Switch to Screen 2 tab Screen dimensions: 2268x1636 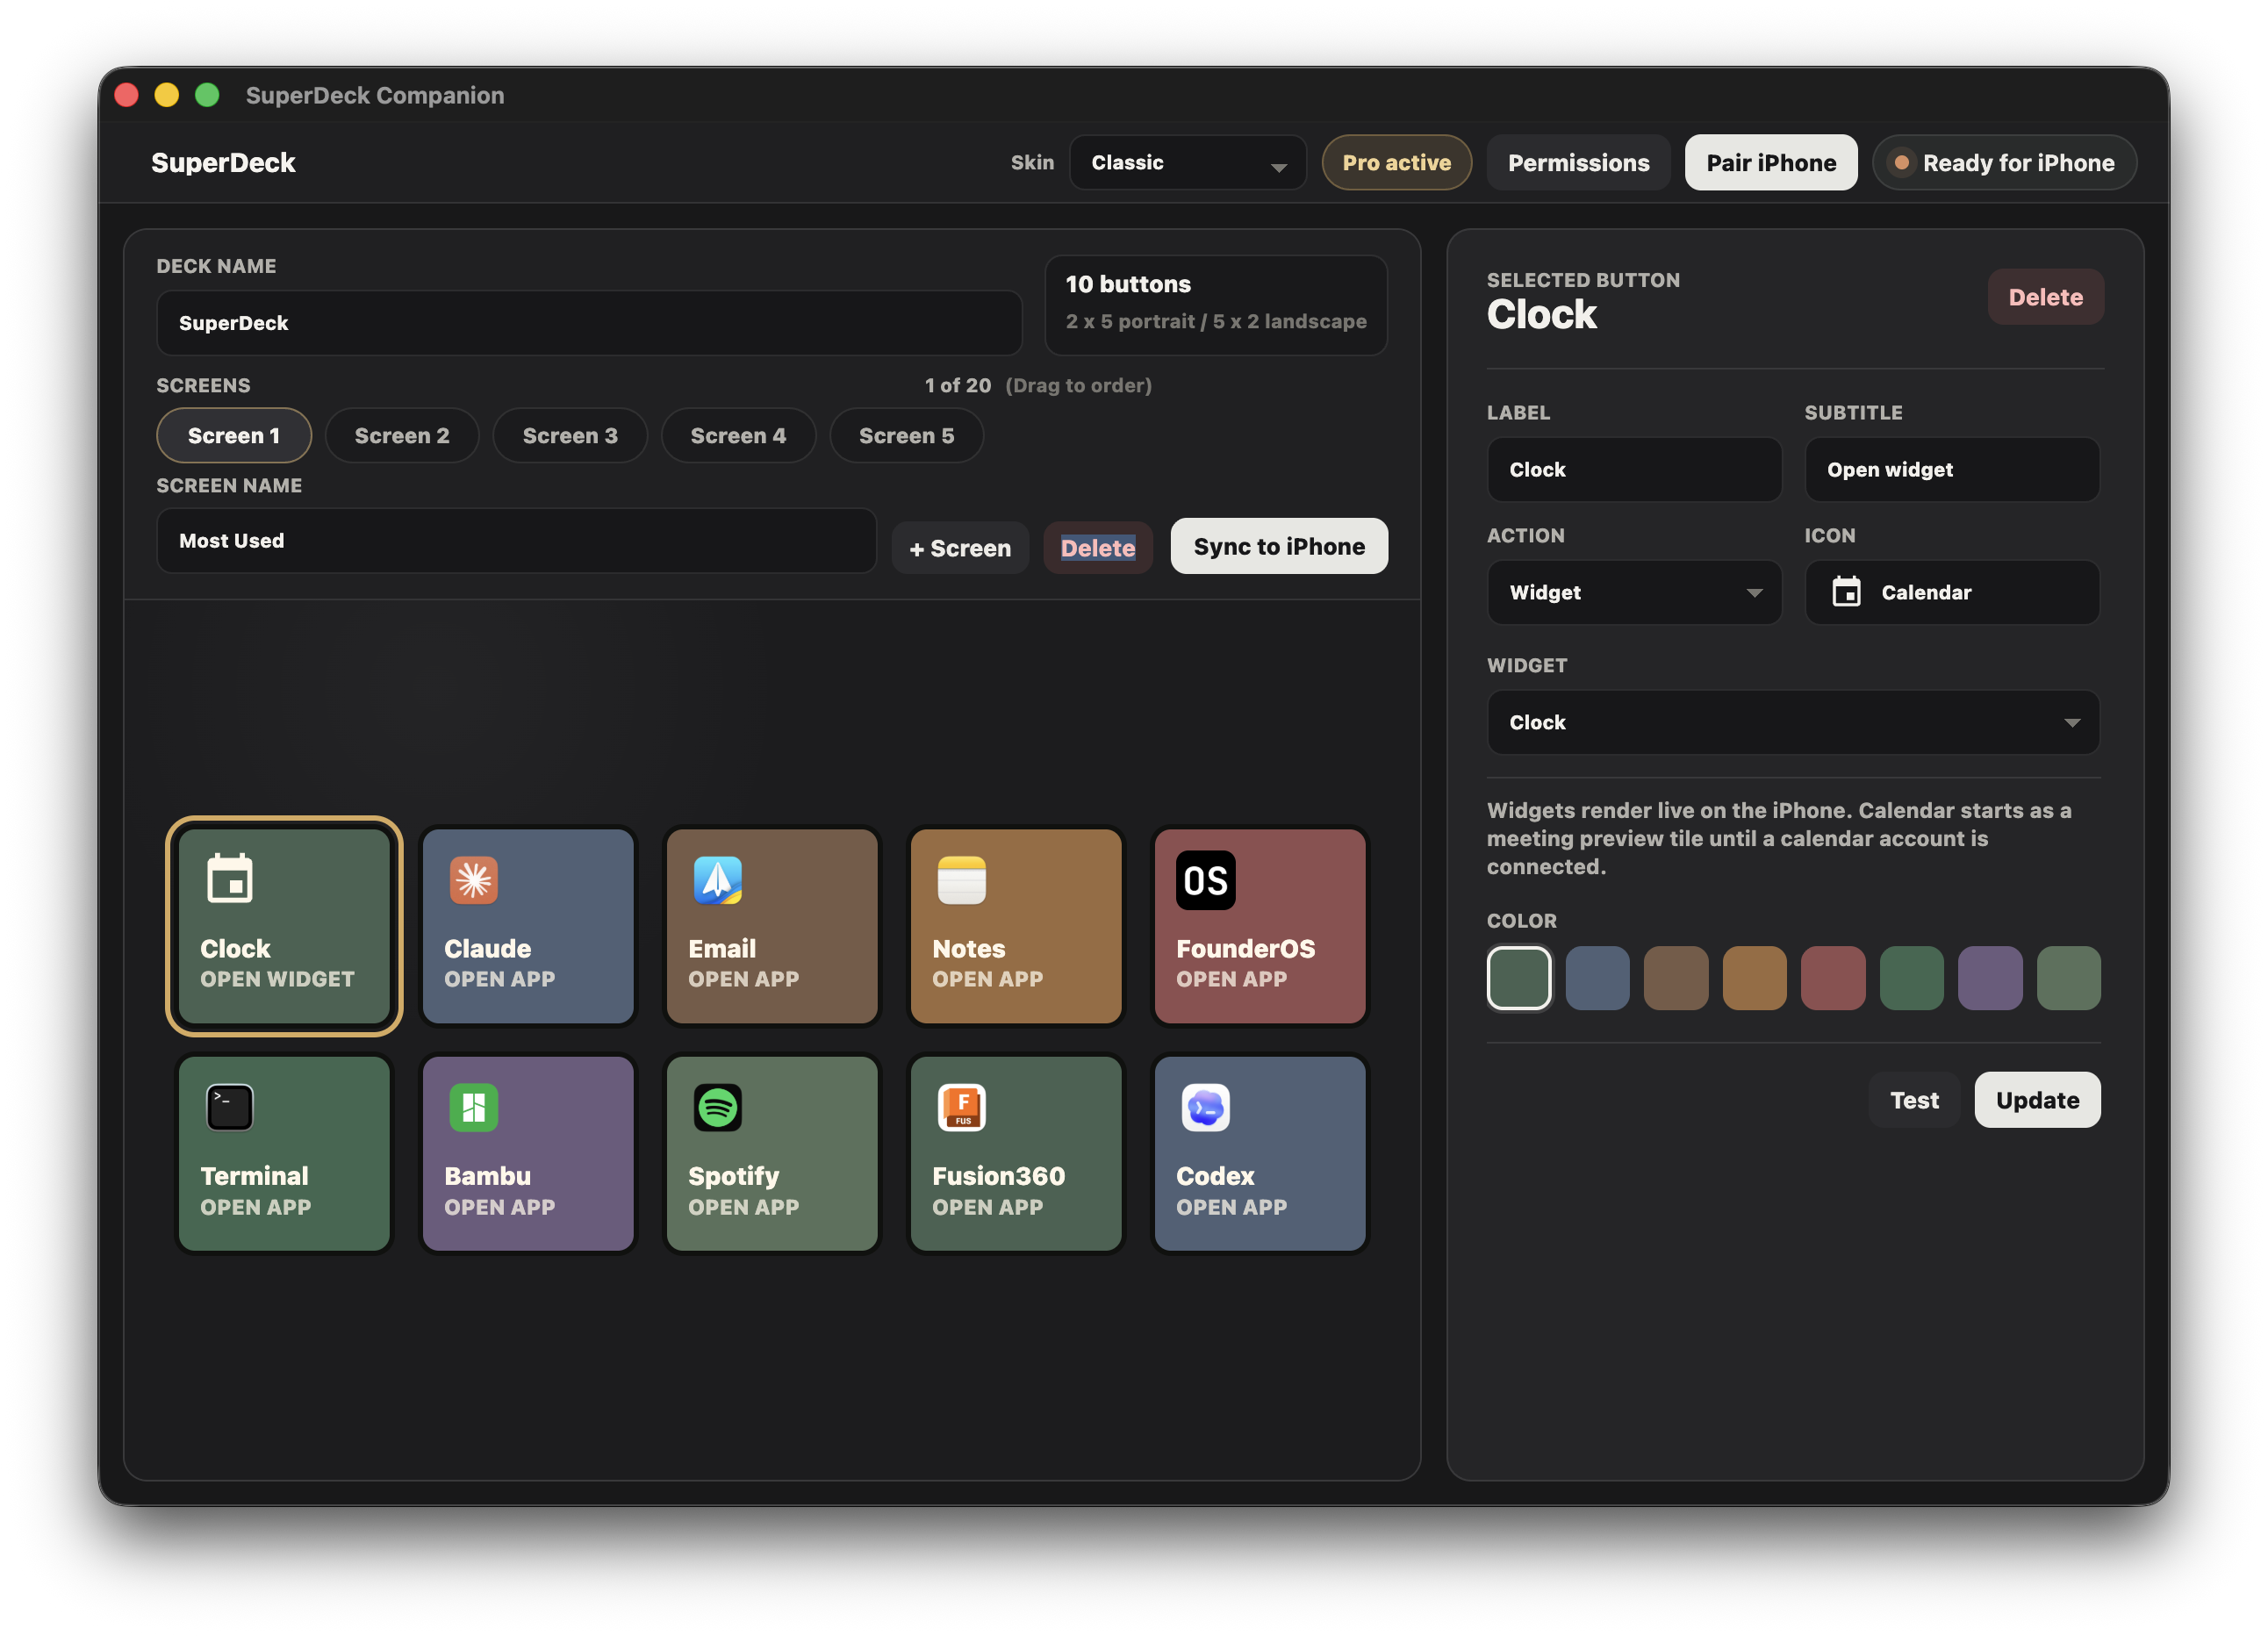click(x=402, y=435)
